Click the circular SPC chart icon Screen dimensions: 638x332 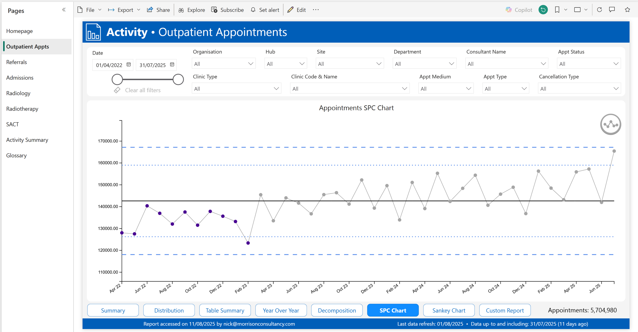[x=610, y=124]
